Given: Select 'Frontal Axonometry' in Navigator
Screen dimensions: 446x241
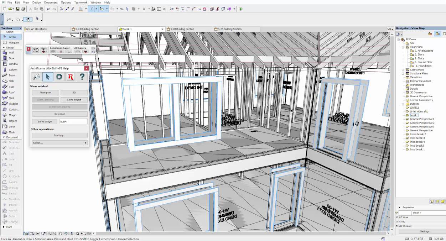Looking at the screenshot, I should click(x=421, y=100).
